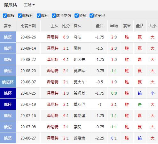The height and width of the screenshot is (144, 158).
Task: Click the date 20-09-14
Action: click(x=28, y=48)
